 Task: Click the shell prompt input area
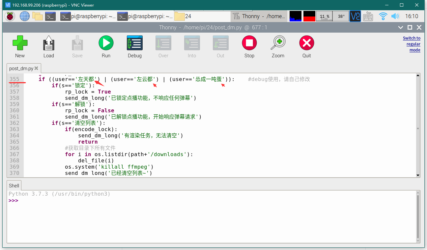(x=211, y=201)
